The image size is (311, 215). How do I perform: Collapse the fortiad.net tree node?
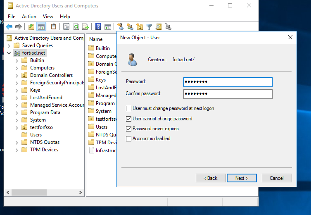[9, 53]
